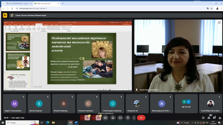This screenshot has width=223, height=125.
Task: Click the Голуб Марія Ярославівна tile
Action: [x=211, y=104]
